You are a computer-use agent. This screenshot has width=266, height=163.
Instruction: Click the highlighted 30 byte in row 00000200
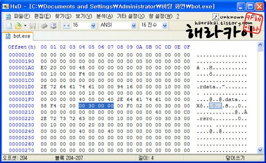(92, 106)
